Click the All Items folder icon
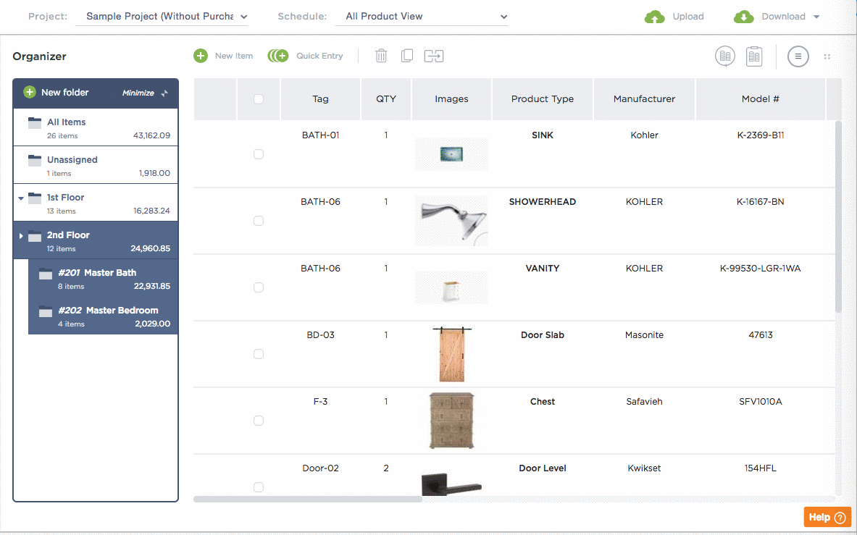The height and width of the screenshot is (535, 857). click(x=35, y=123)
